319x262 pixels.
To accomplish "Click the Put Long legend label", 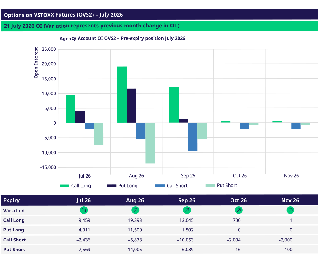I will click(x=128, y=186).
